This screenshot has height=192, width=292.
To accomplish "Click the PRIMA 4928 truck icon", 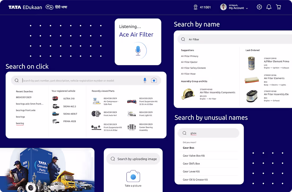I will coord(56,121).
